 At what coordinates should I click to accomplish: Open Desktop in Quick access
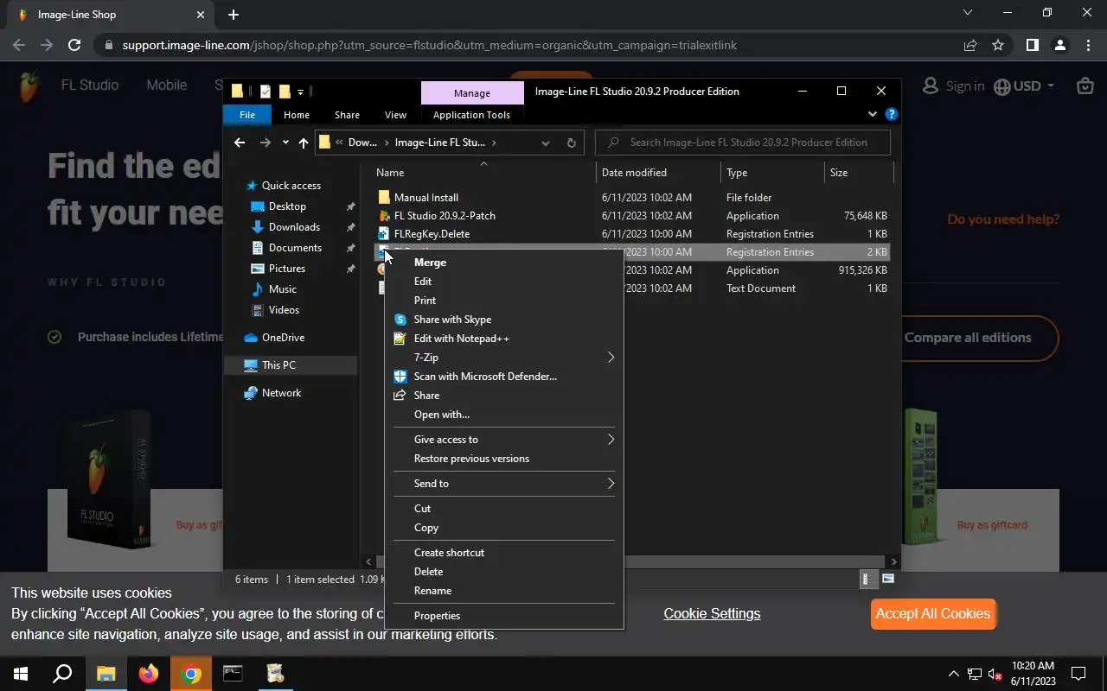click(287, 206)
